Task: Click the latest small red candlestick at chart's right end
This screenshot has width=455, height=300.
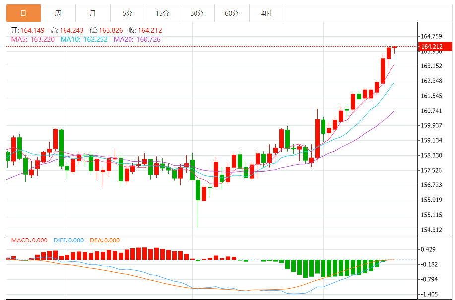Action: [394, 47]
